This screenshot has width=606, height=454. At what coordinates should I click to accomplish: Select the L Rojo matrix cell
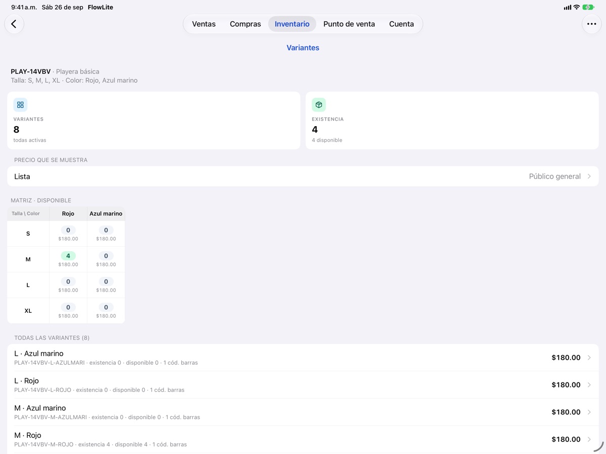[x=68, y=285]
